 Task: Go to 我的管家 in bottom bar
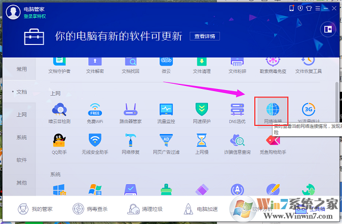point(35,209)
